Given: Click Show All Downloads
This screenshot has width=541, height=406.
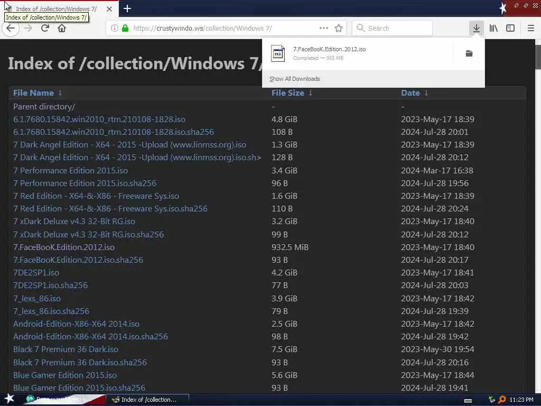Looking at the screenshot, I should coord(295,79).
